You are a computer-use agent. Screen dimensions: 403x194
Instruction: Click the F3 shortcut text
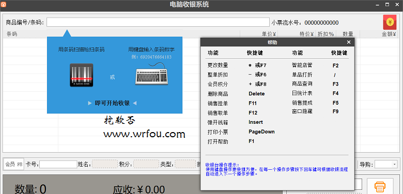tap(335, 84)
